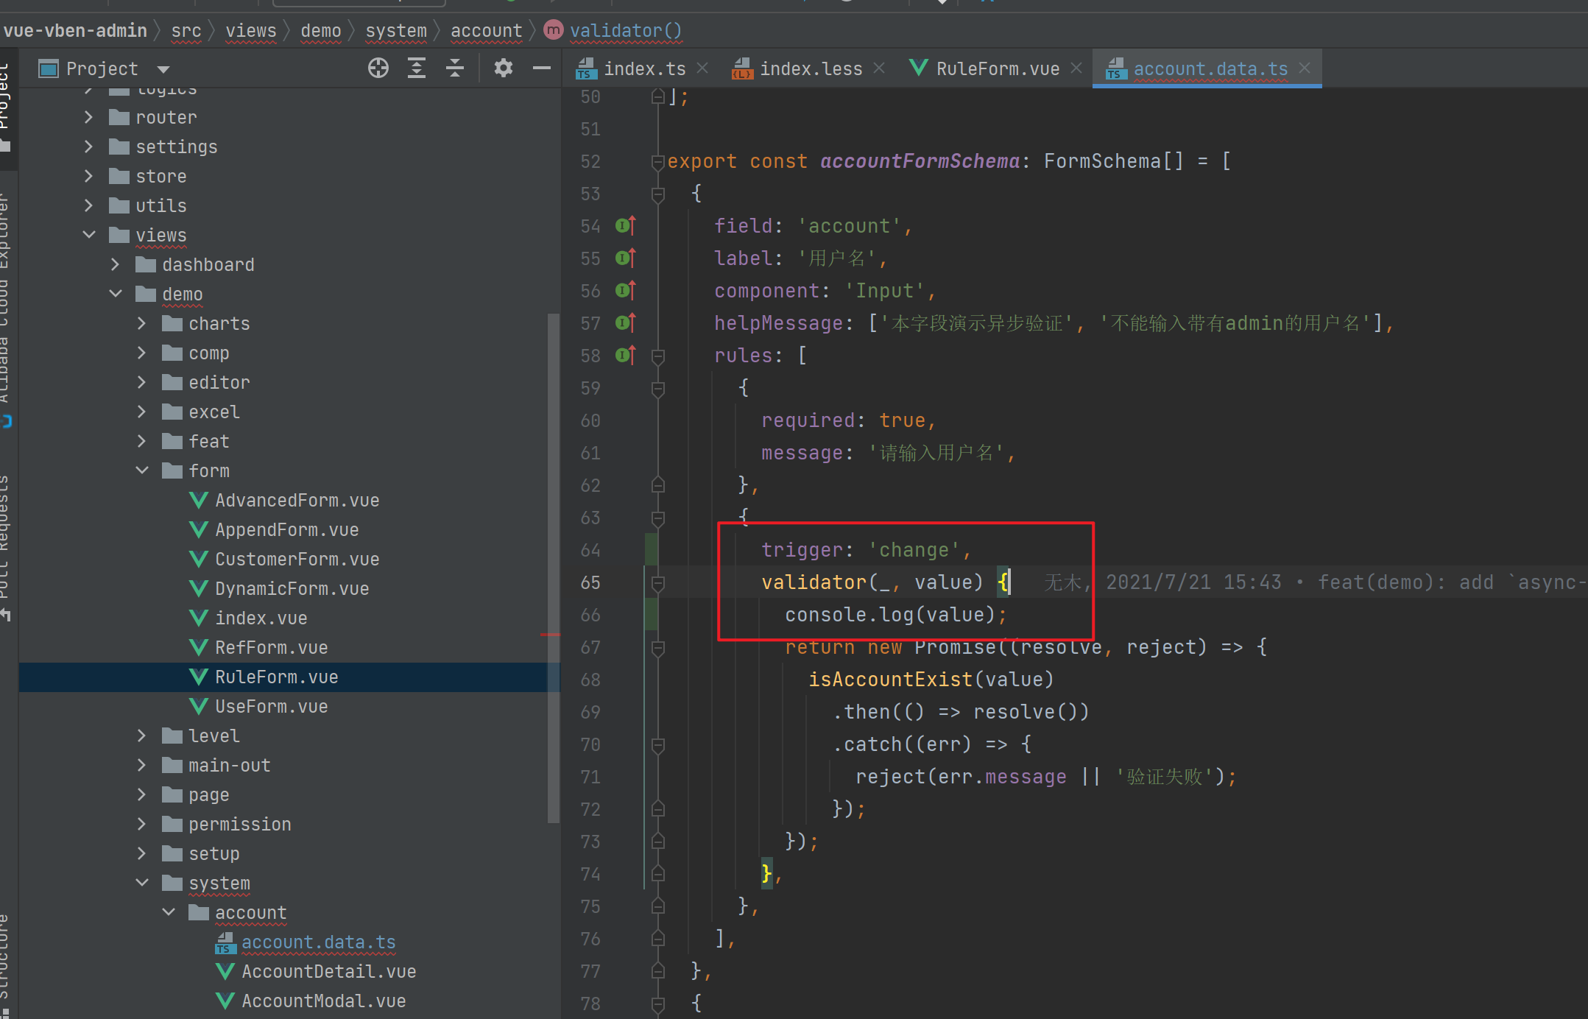Collapse the code fold arrow at line 52
The width and height of the screenshot is (1588, 1019).
(x=657, y=161)
